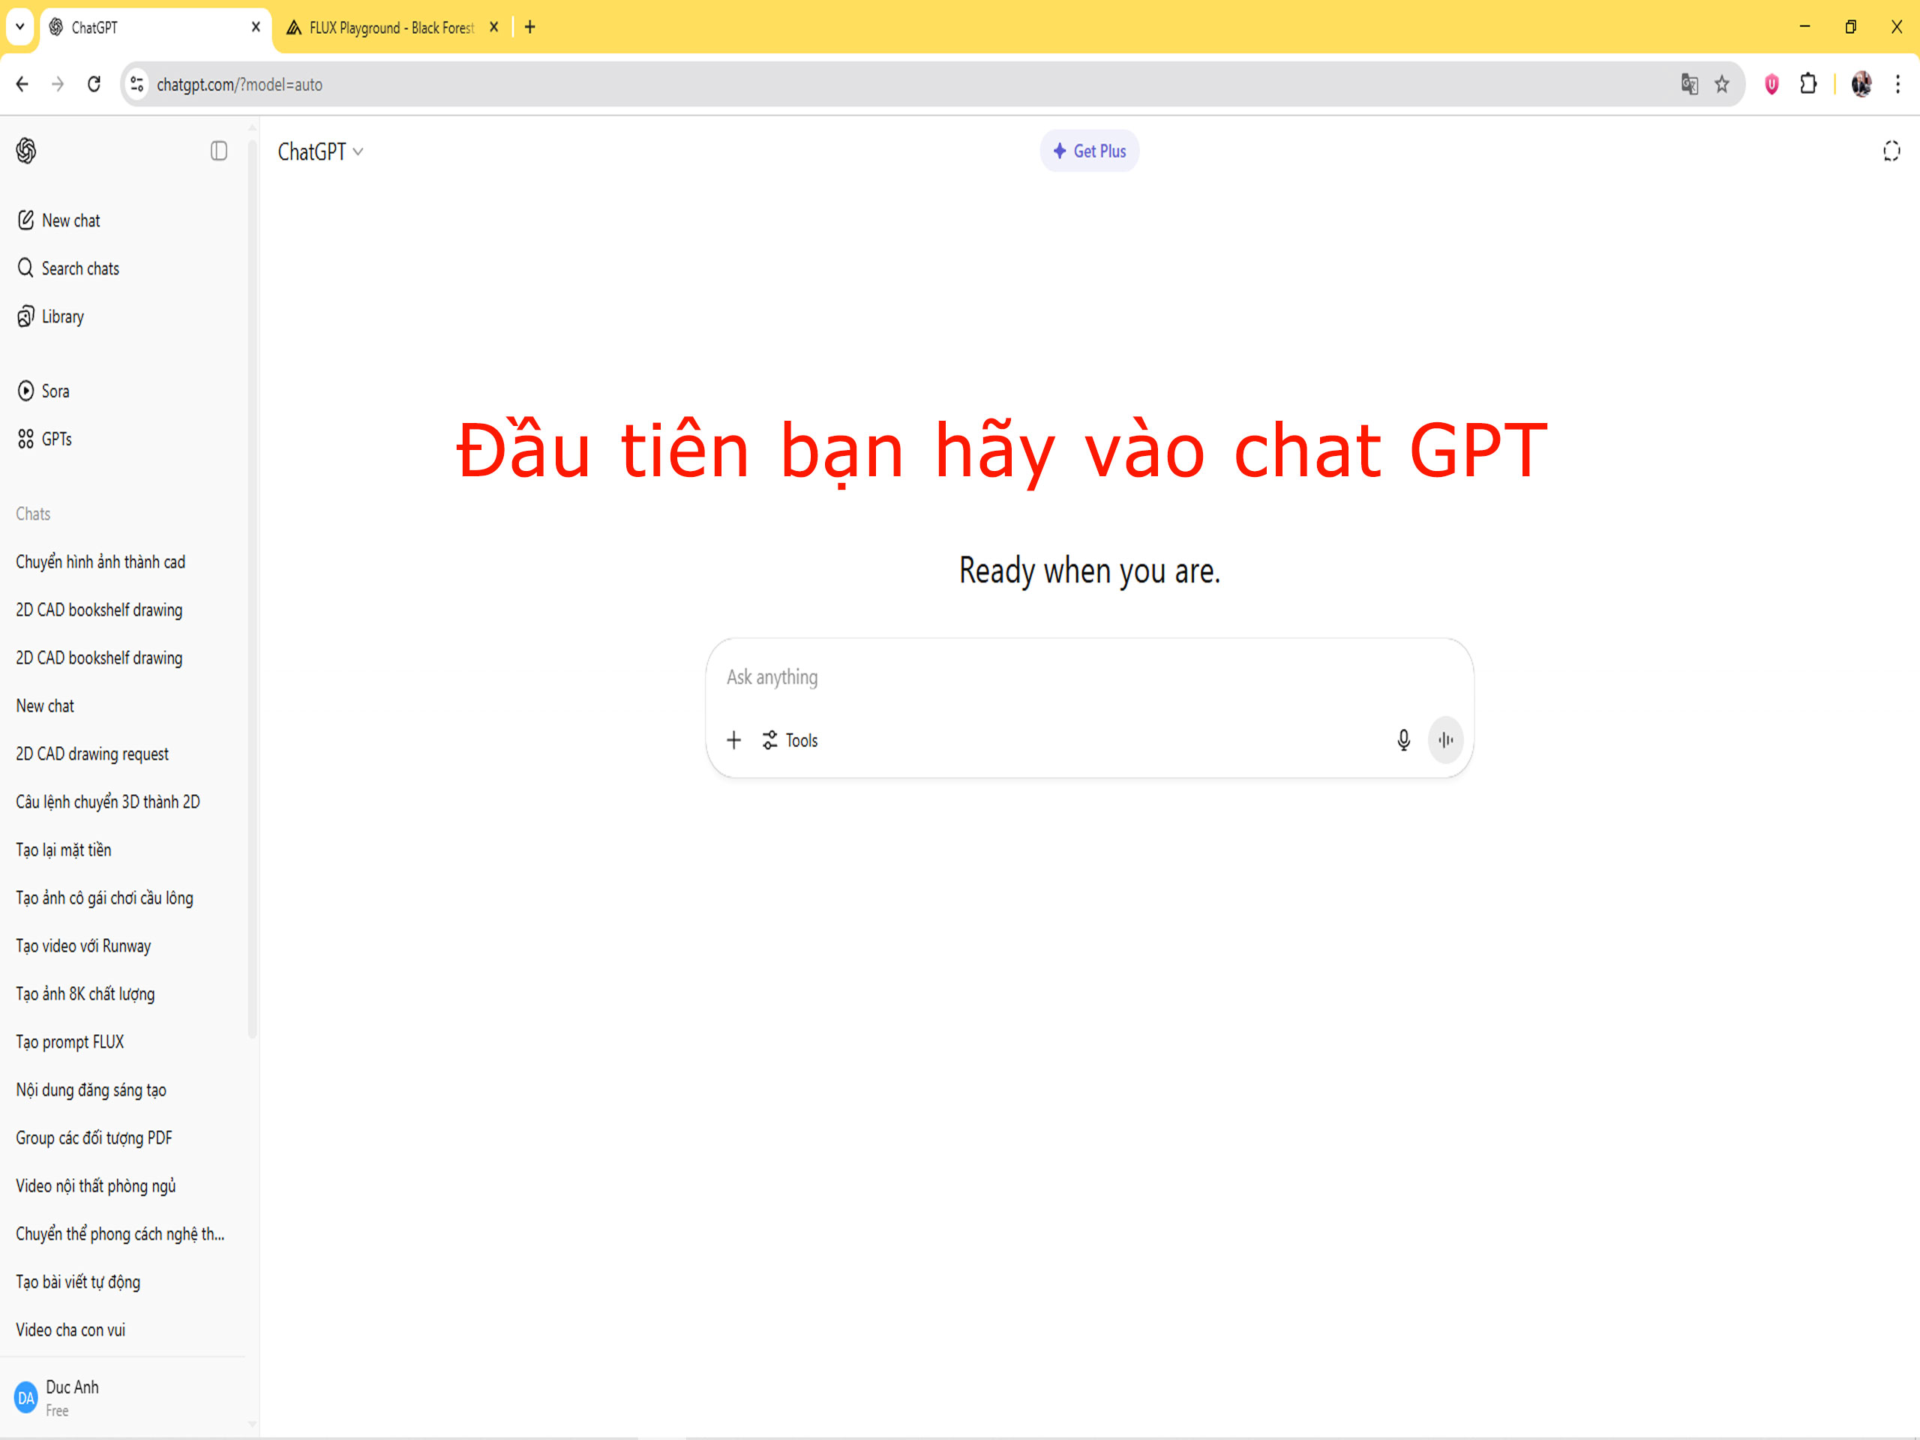
Task: Open chat "Tạo prompt FLUX"
Action: pos(70,1042)
